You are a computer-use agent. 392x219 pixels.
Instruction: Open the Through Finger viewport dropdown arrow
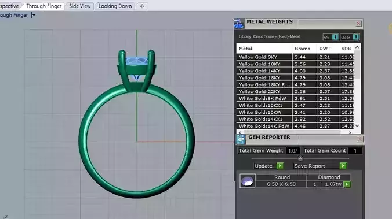tap(33, 15)
